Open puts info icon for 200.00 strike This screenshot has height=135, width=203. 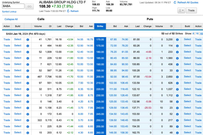pyautogui.click(x=177, y=77)
